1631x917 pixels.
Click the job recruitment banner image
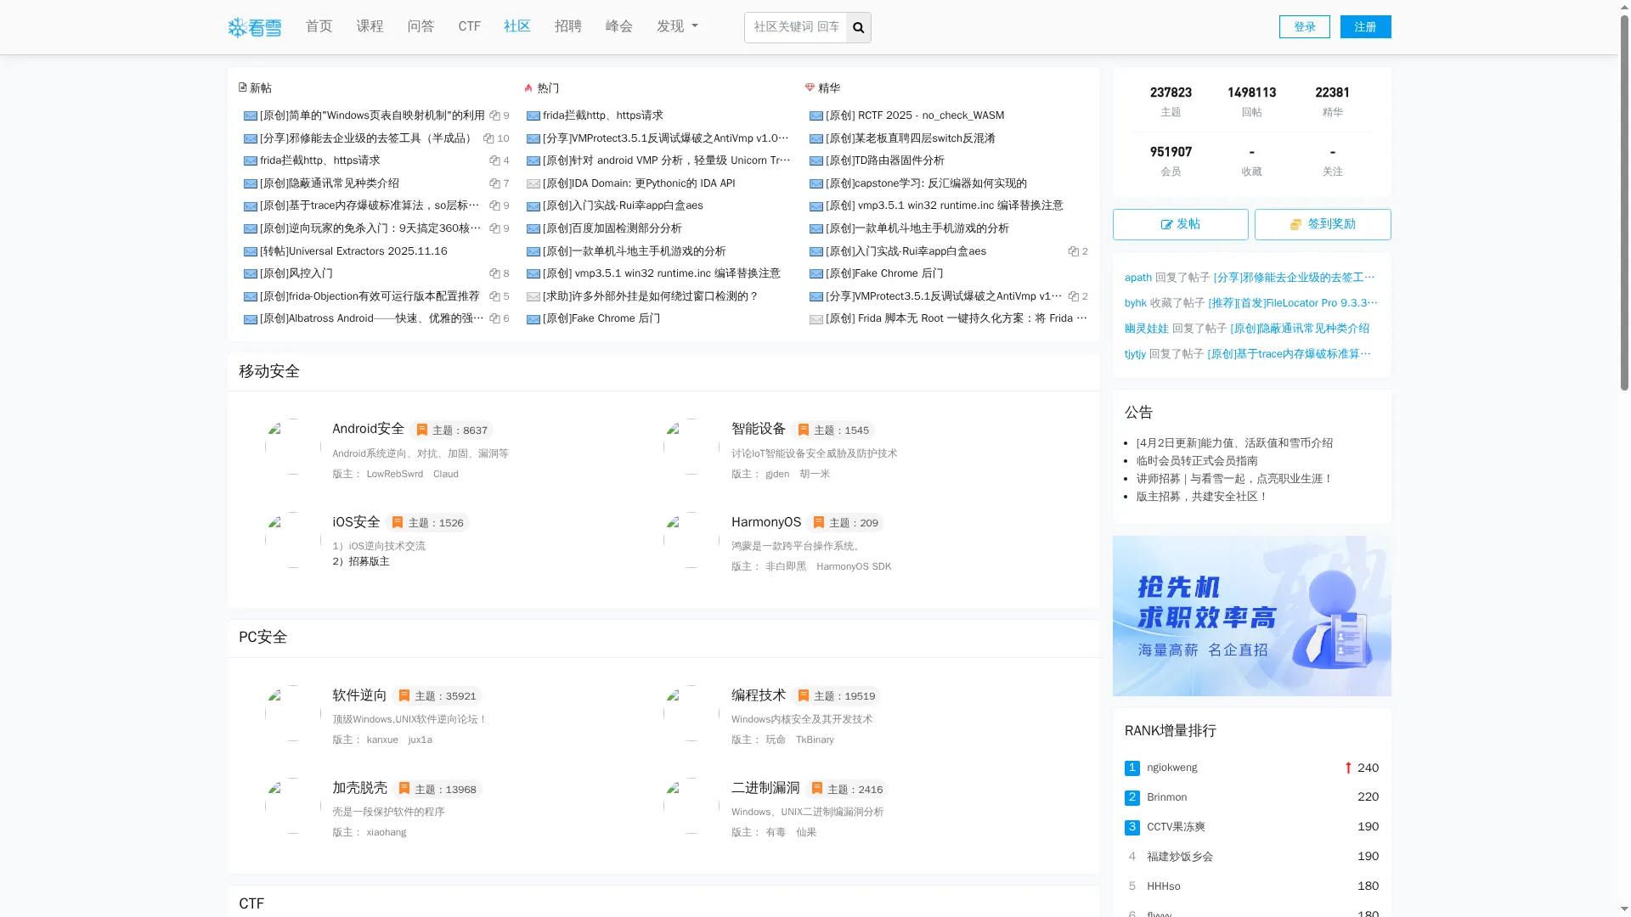[1251, 616]
